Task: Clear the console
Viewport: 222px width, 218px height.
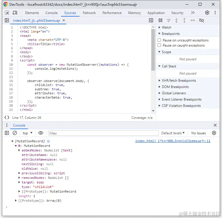Action: coord(15,133)
